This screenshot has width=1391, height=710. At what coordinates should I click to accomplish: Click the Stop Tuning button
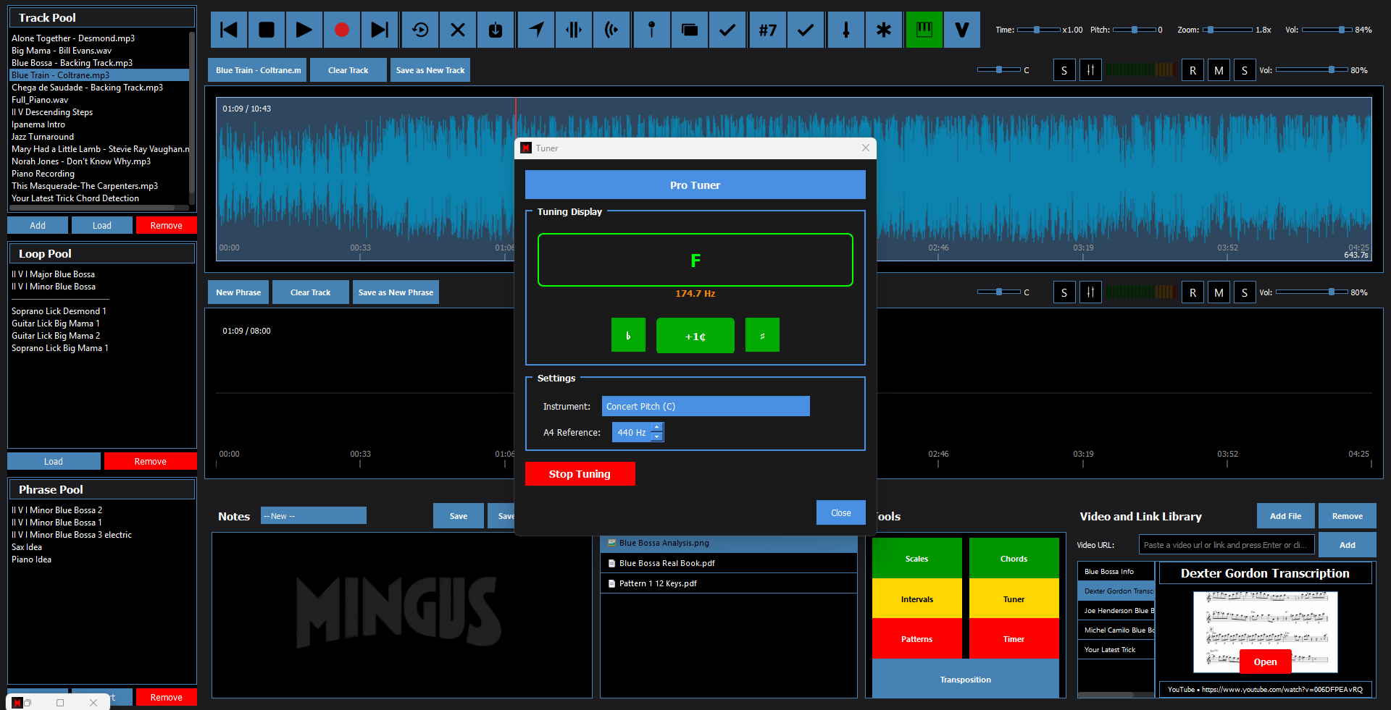(x=580, y=474)
